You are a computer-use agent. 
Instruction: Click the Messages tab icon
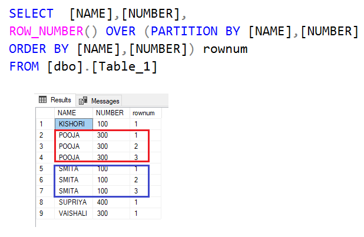tap(83, 101)
